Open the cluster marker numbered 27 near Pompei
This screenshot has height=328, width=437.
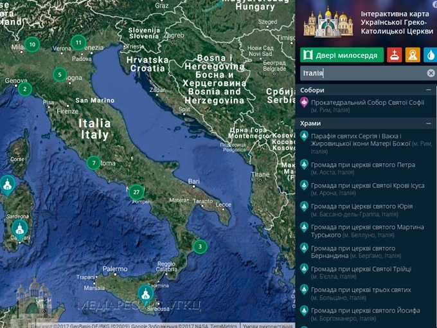click(136, 192)
